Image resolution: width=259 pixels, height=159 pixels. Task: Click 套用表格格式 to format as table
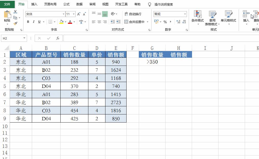[x=212, y=18]
